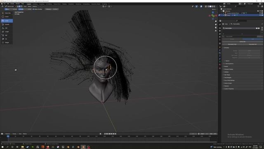Viewport: 264px width, 149px height.
Task: Toggle viewport overlays button
Action: coord(201,7)
